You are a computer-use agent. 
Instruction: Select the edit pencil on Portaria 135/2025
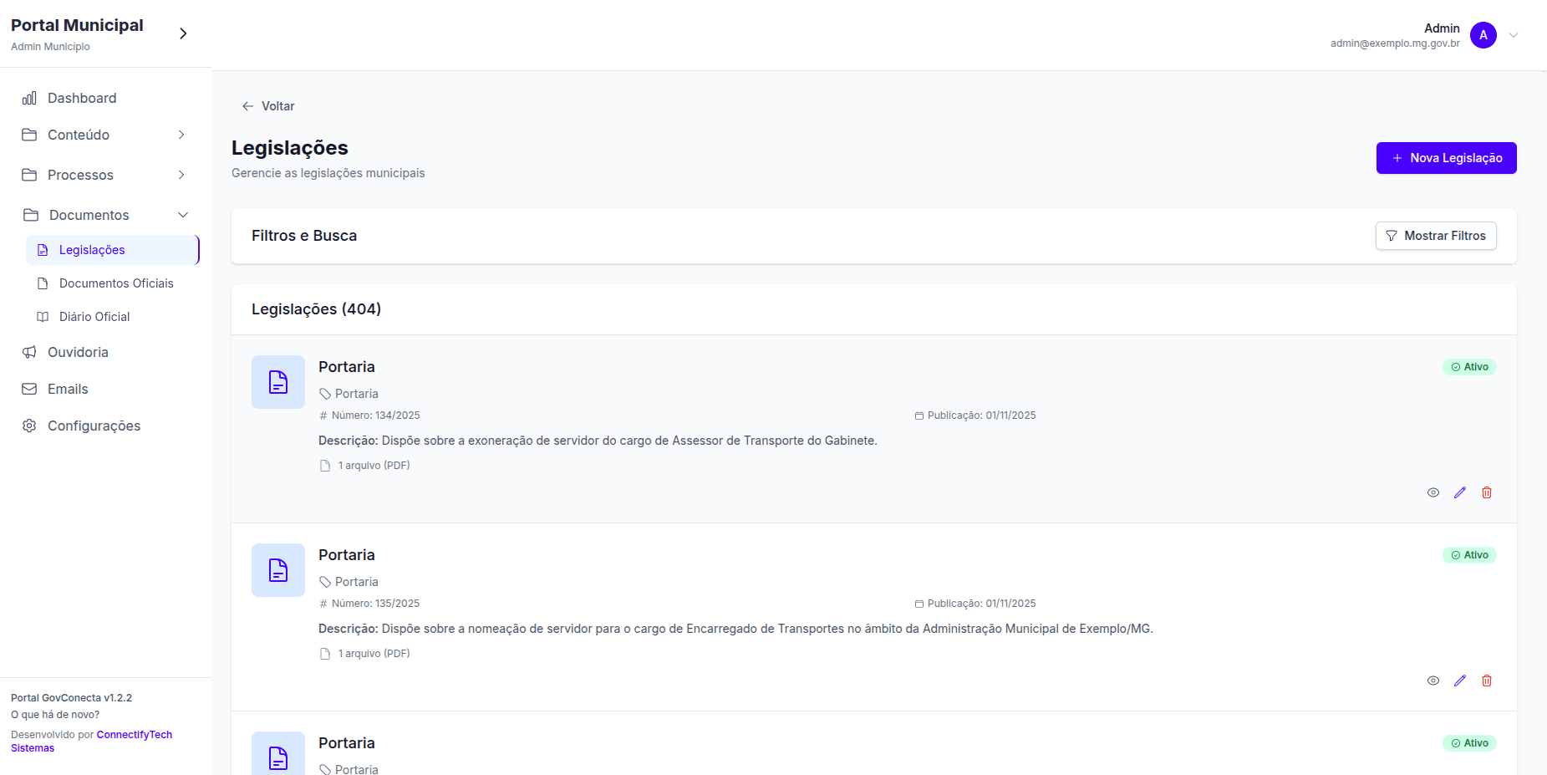[x=1460, y=680]
